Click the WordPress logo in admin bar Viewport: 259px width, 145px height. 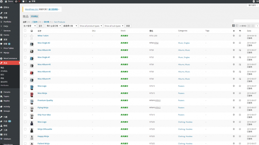[2, 2]
